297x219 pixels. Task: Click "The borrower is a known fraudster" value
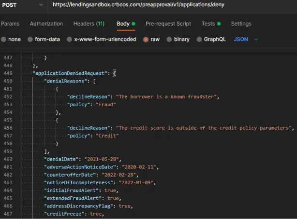pos(166,97)
